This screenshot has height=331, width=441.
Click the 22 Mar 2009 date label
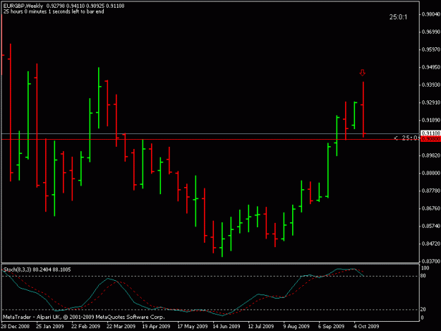pyautogui.click(x=121, y=326)
